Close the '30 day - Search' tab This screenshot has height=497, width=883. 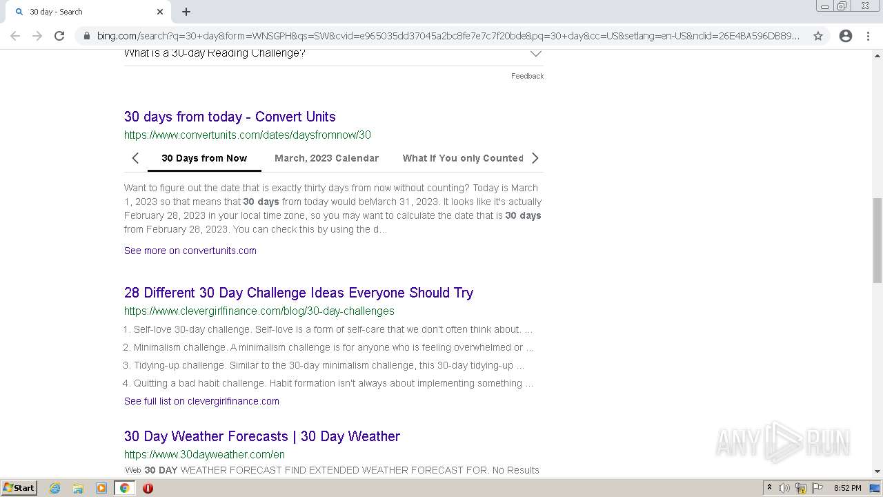pyautogui.click(x=160, y=12)
